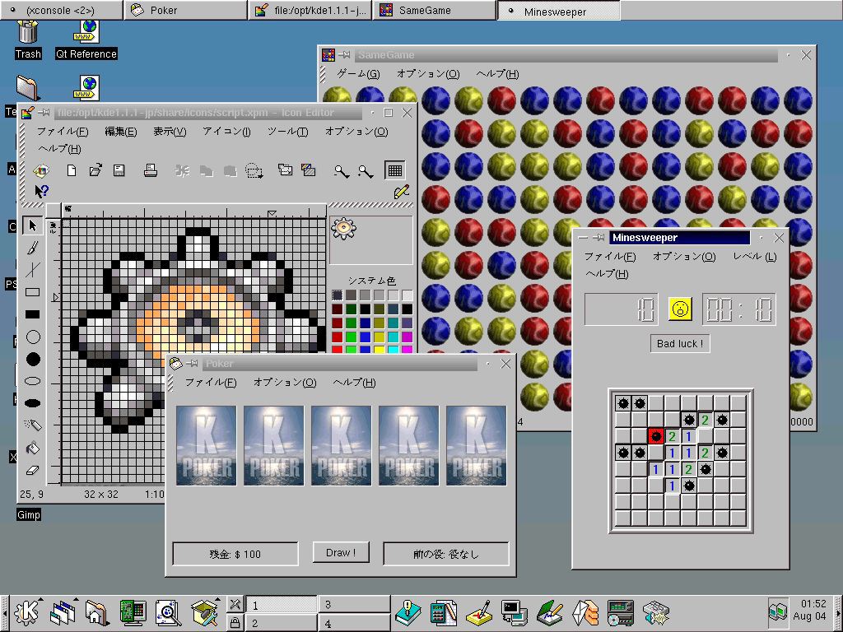Select the spray can tool
The height and width of the screenshot is (632, 843).
(x=32, y=425)
